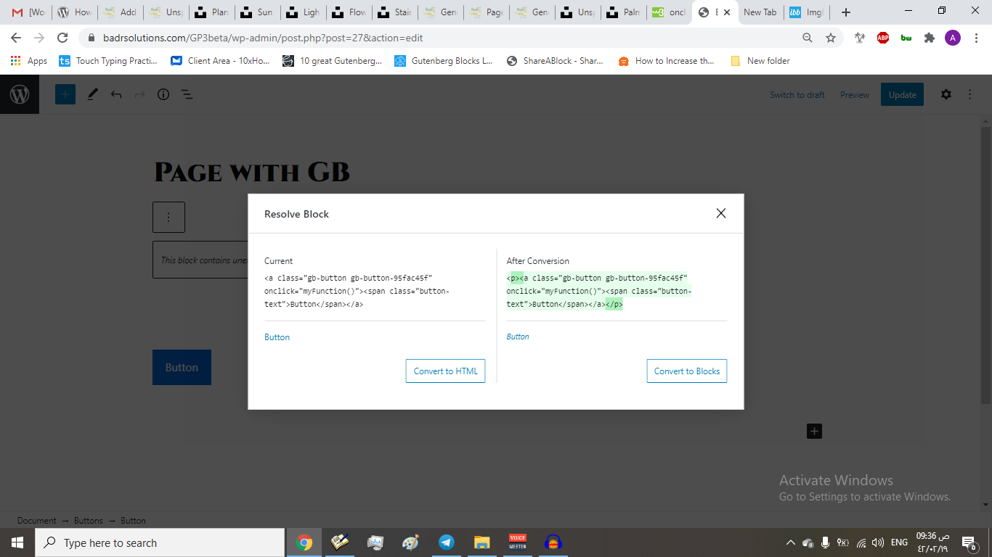Image resolution: width=992 pixels, height=557 pixels.
Task: Open File Explorer from the taskbar
Action: (482, 542)
